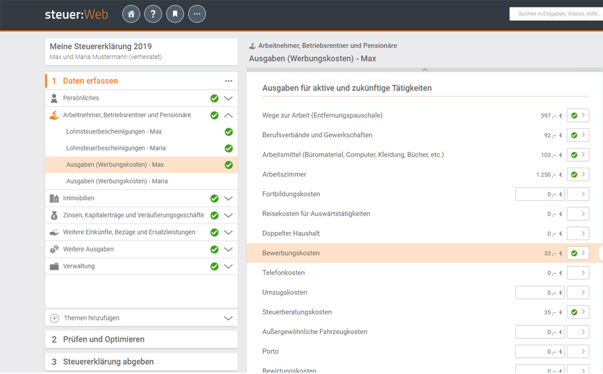Expand Weitere Einkünfte section chevron
Viewport: 603px width, 374px height.
tap(228, 232)
